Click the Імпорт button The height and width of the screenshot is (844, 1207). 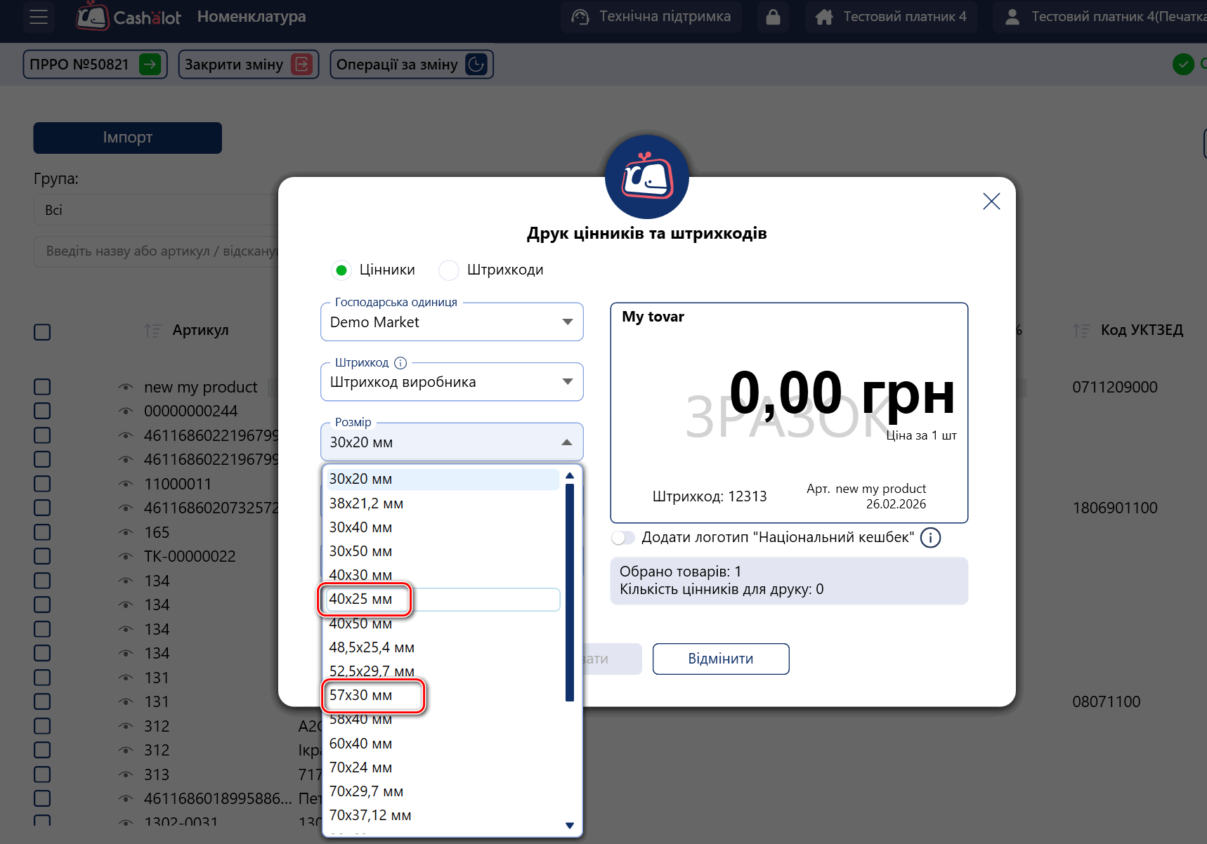[127, 138]
